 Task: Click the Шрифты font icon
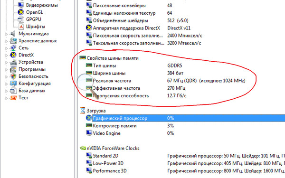coord(21,27)
